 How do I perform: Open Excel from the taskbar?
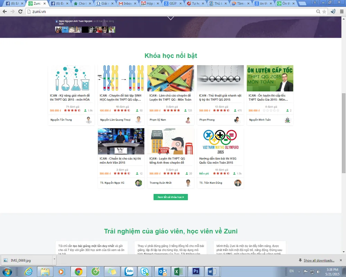(x=178, y=271)
